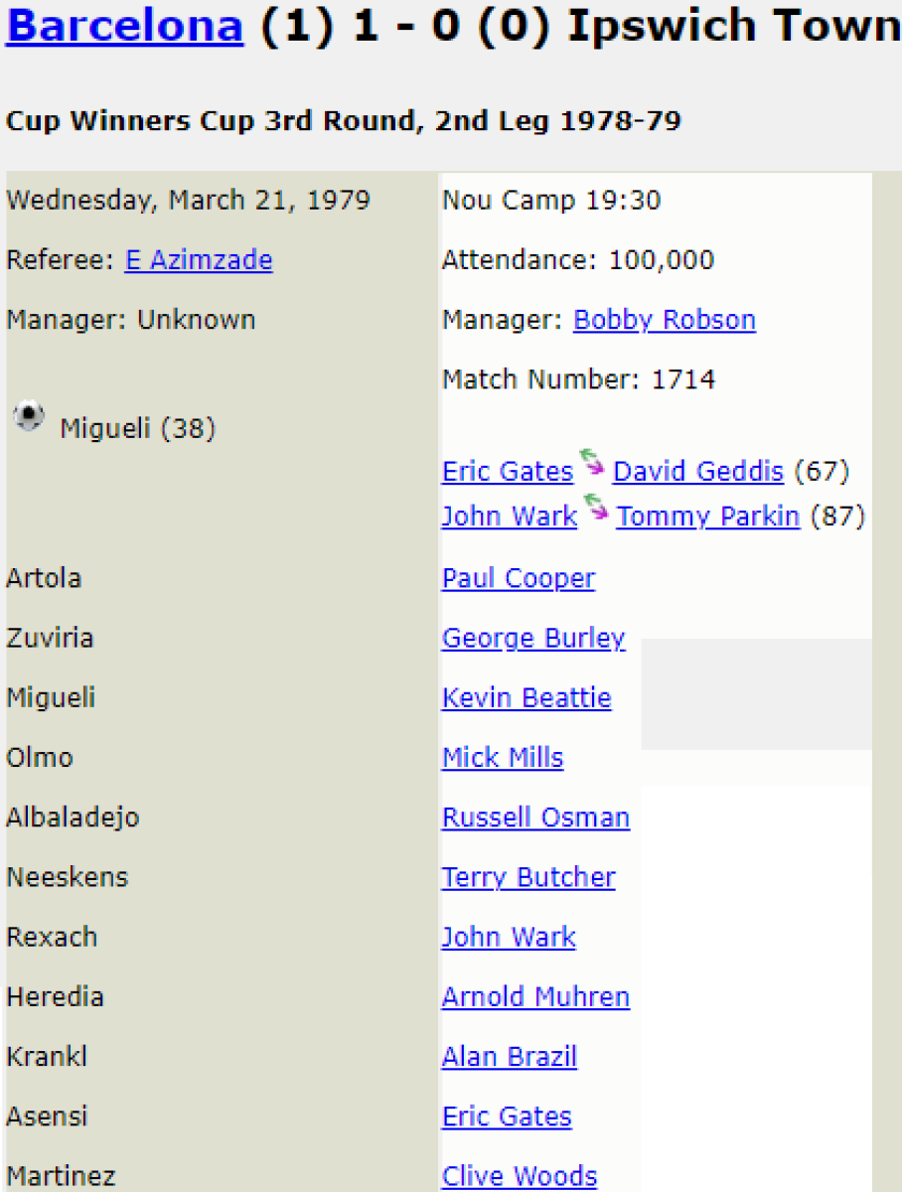
Task: Open Arnold Muhren's player page
Action: pyautogui.click(x=535, y=996)
